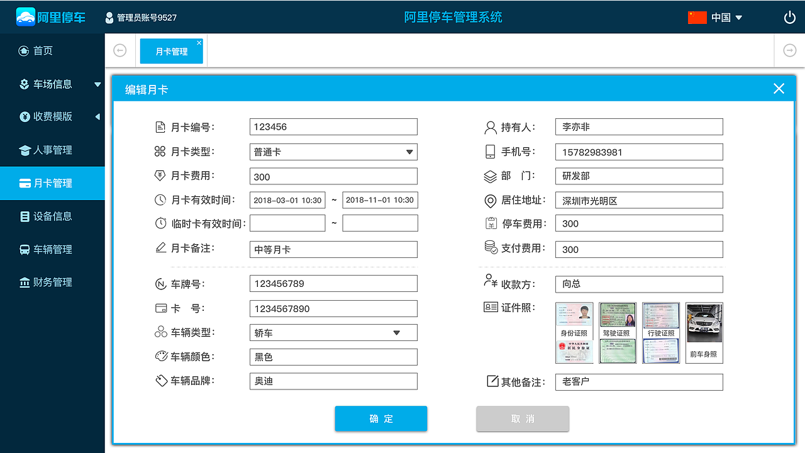Click the 月卡编号 field with 123456
The width and height of the screenshot is (805, 453).
[x=333, y=126]
